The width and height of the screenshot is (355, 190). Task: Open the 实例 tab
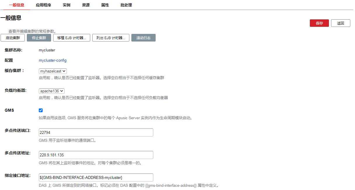(x=67, y=5)
